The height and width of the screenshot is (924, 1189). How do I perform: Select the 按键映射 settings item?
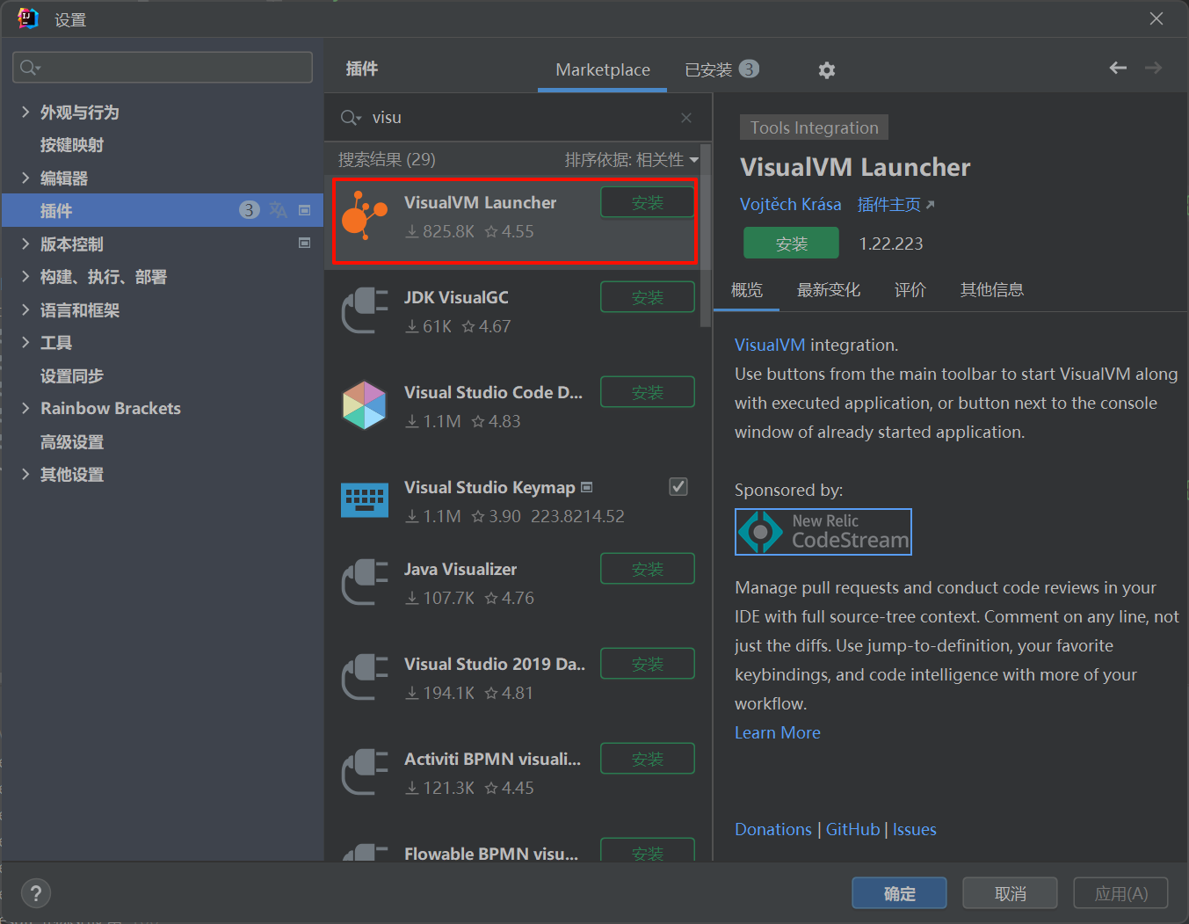click(72, 145)
